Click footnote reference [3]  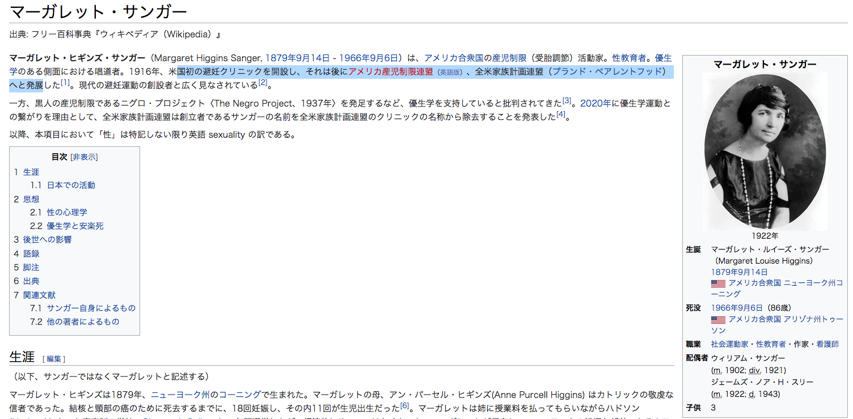(x=567, y=100)
